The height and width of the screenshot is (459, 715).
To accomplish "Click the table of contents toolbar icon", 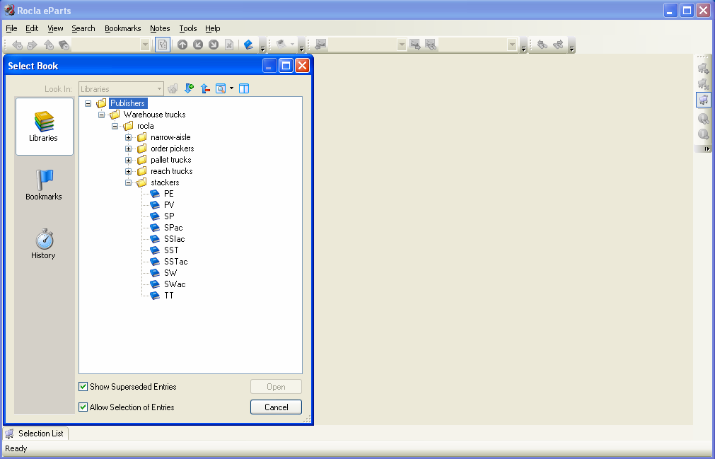I will pyautogui.click(x=163, y=45).
